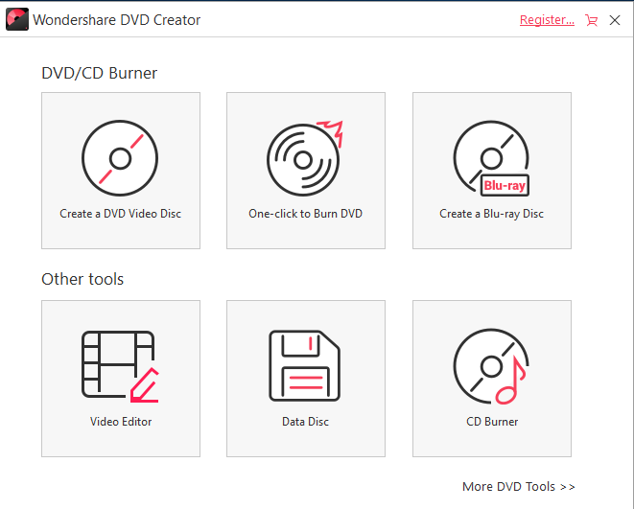Open the CD Burner music note icon
The width and height of the screenshot is (634, 509).
pyautogui.click(x=490, y=367)
